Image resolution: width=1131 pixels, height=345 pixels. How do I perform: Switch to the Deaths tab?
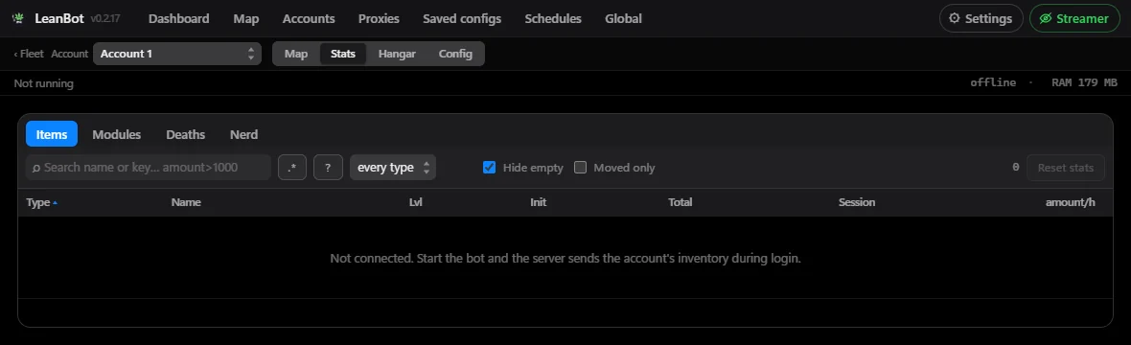click(185, 134)
